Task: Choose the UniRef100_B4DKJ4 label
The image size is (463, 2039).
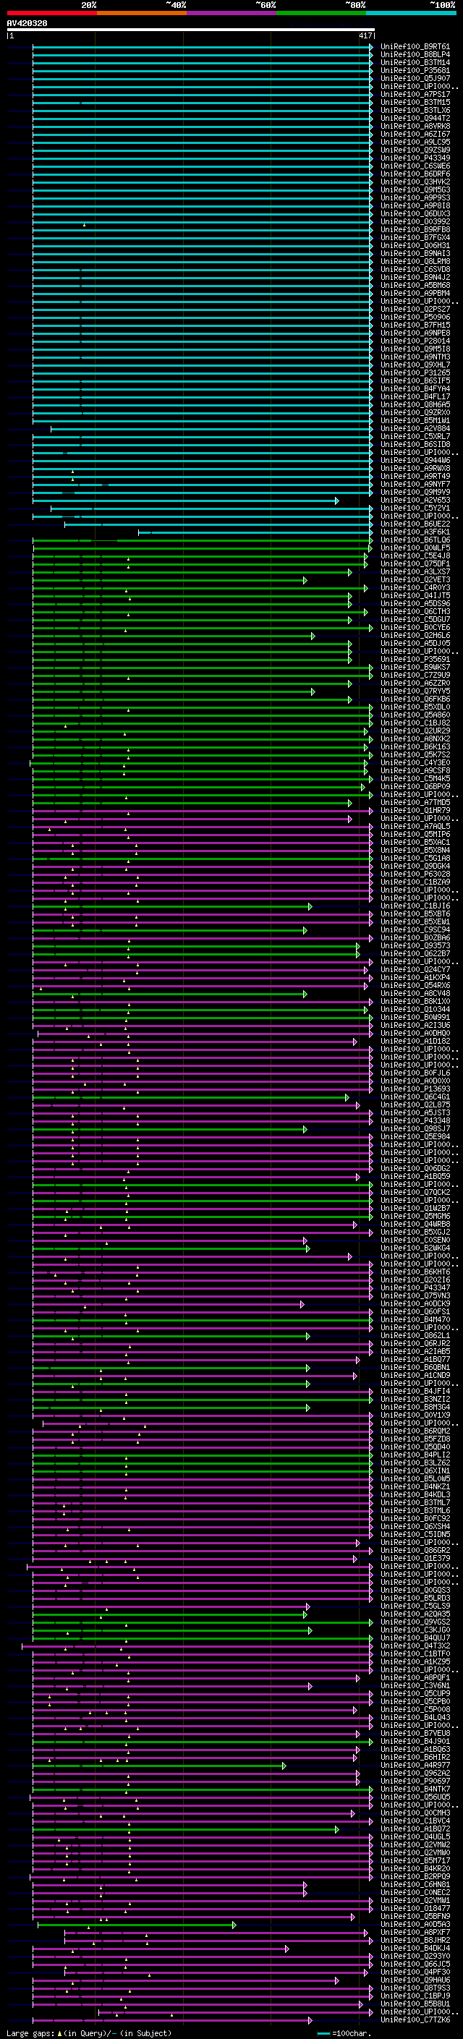Action: [415, 1948]
